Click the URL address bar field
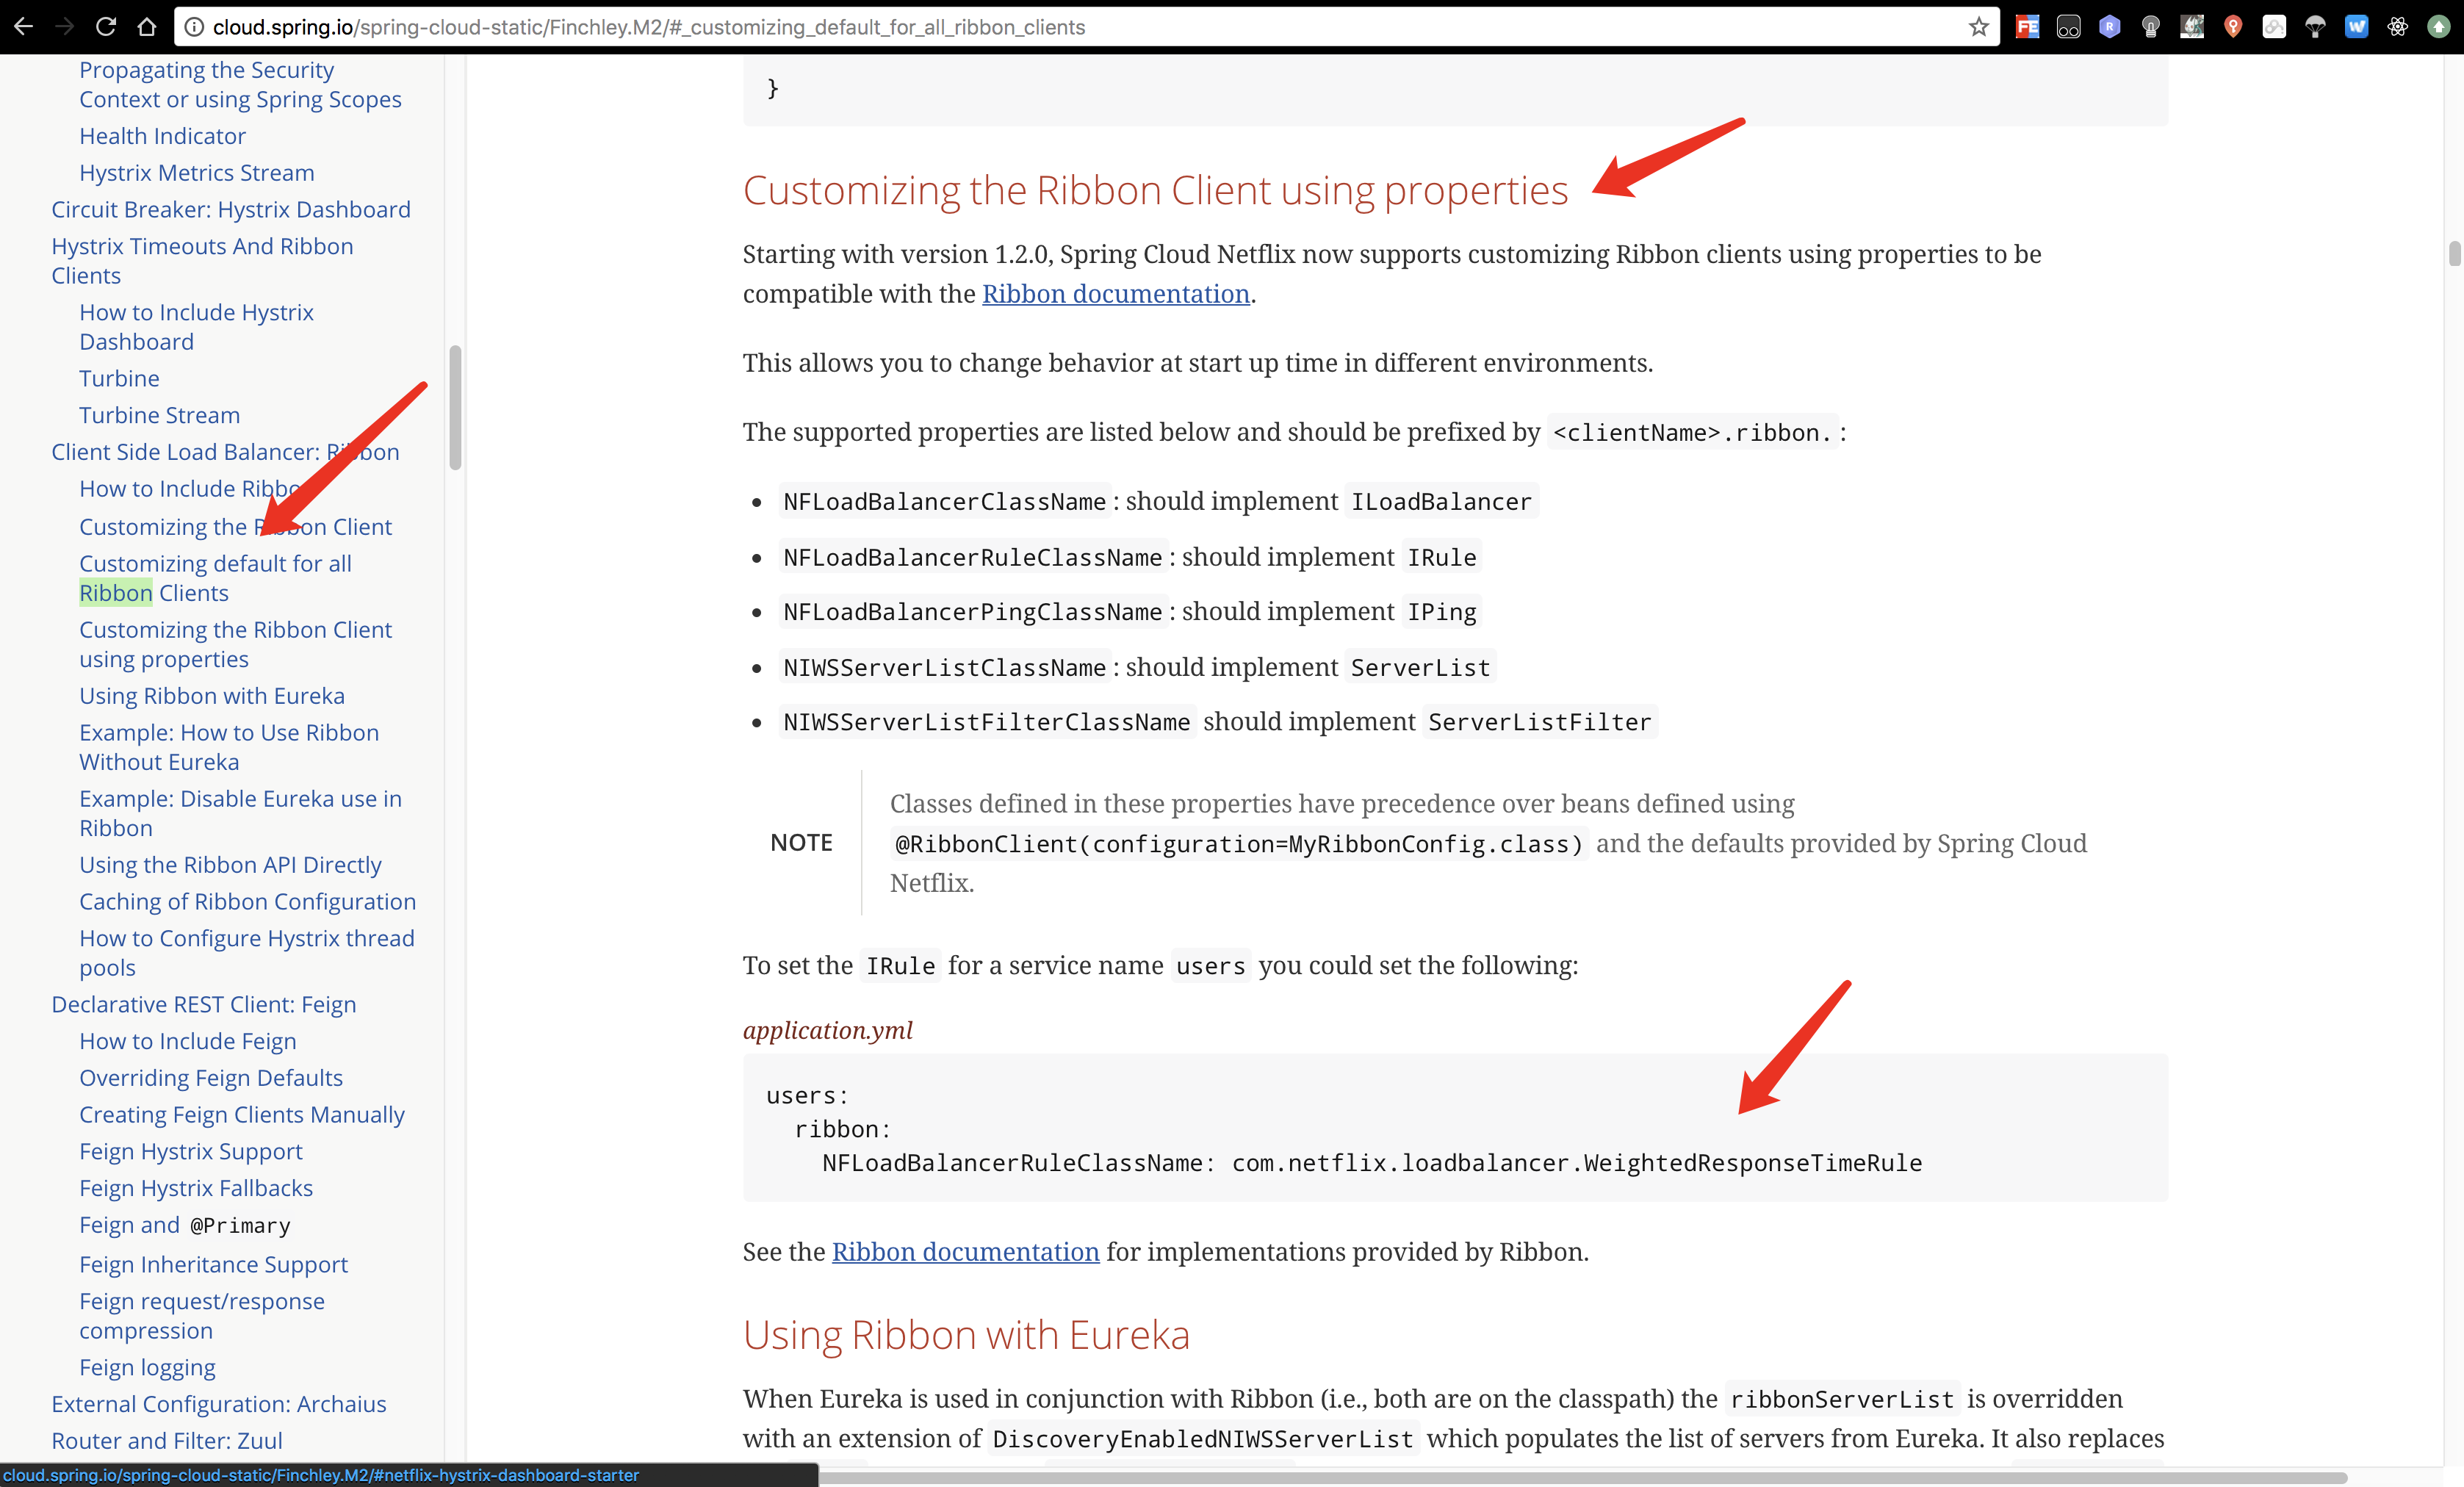 coord(1000,27)
